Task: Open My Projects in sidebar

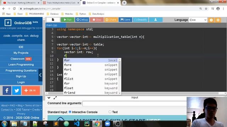Action: click(x=21, y=53)
